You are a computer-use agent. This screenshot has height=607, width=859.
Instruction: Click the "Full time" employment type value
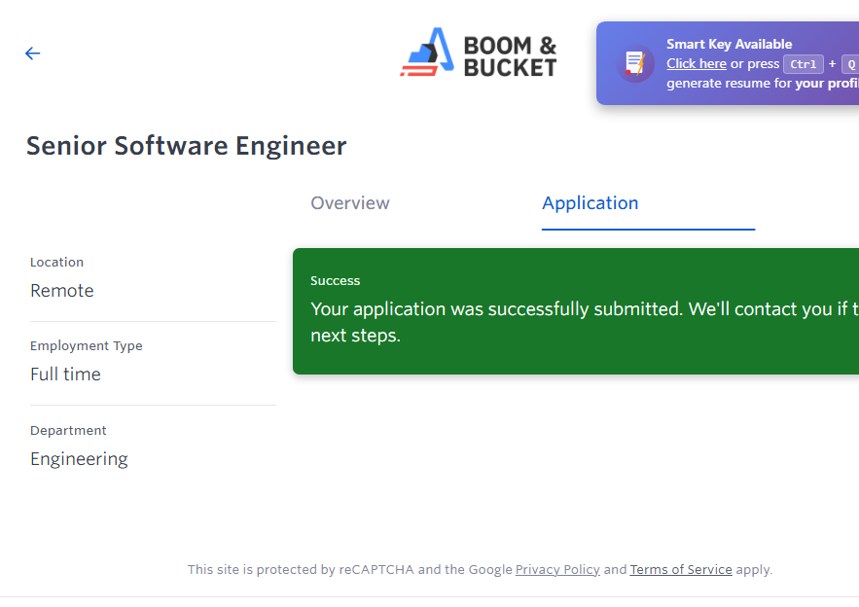coord(65,375)
